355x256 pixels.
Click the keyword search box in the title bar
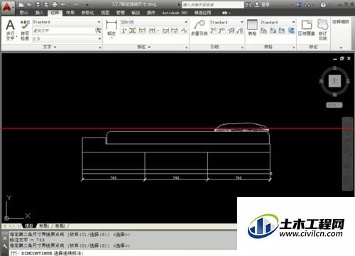[x=212, y=4]
